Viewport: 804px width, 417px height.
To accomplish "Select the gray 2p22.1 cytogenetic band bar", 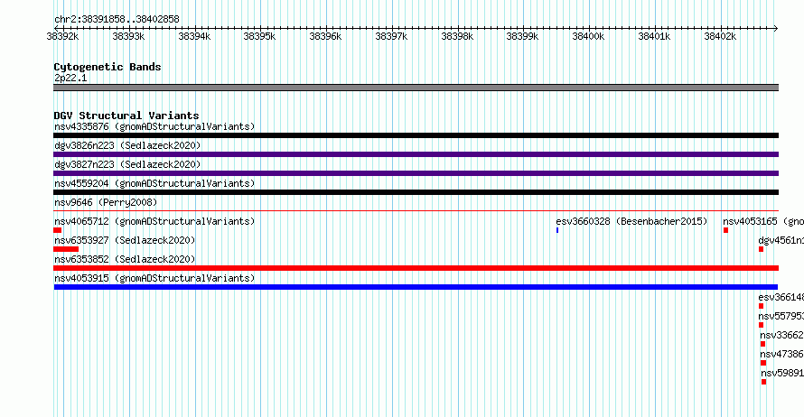I will [416, 88].
